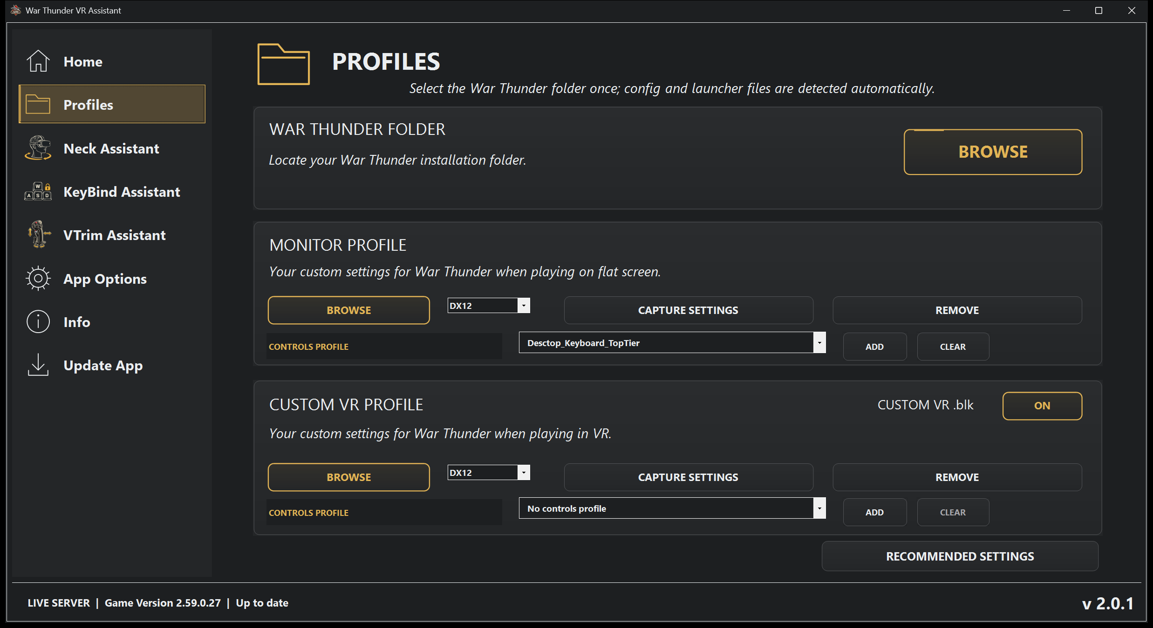
Task: Clear the Monitor controls profile
Action: click(953, 347)
